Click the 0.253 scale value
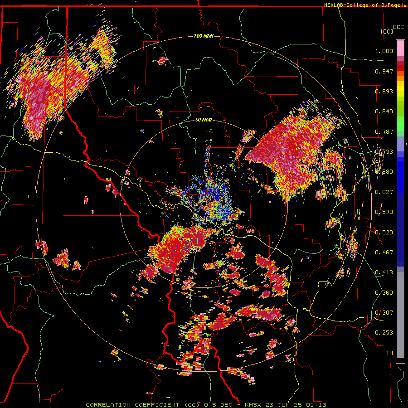Screen dimensions: 408x408 (x=384, y=333)
